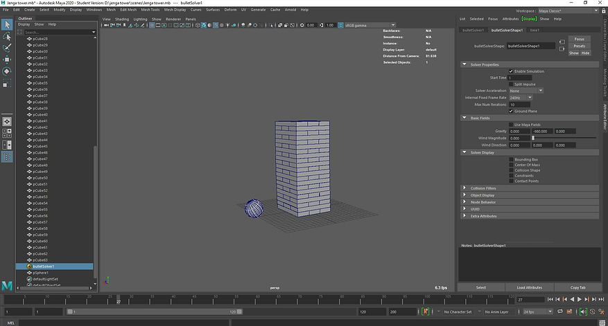Click Copy Tab button
Viewport: 608px width, 326px height.
pos(577,288)
